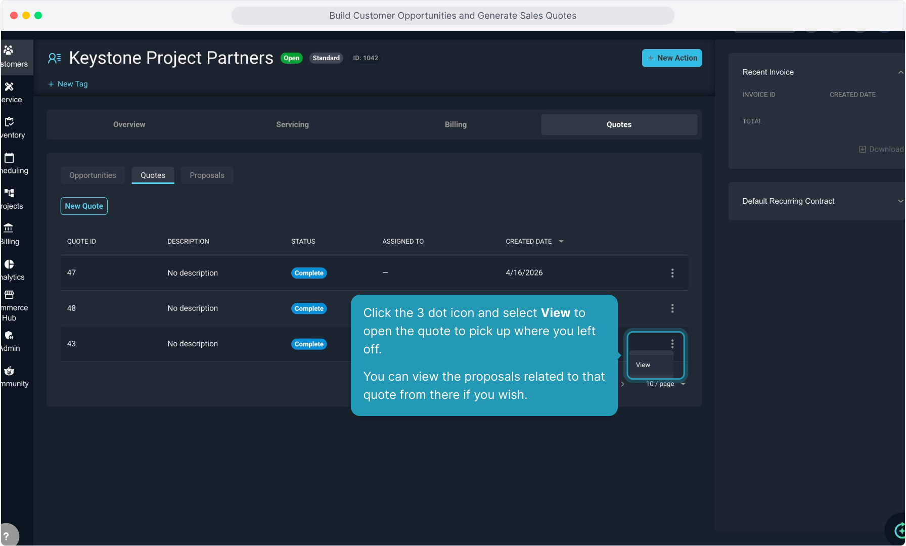Add a New Tag to customer

pyautogui.click(x=68, y=84)
